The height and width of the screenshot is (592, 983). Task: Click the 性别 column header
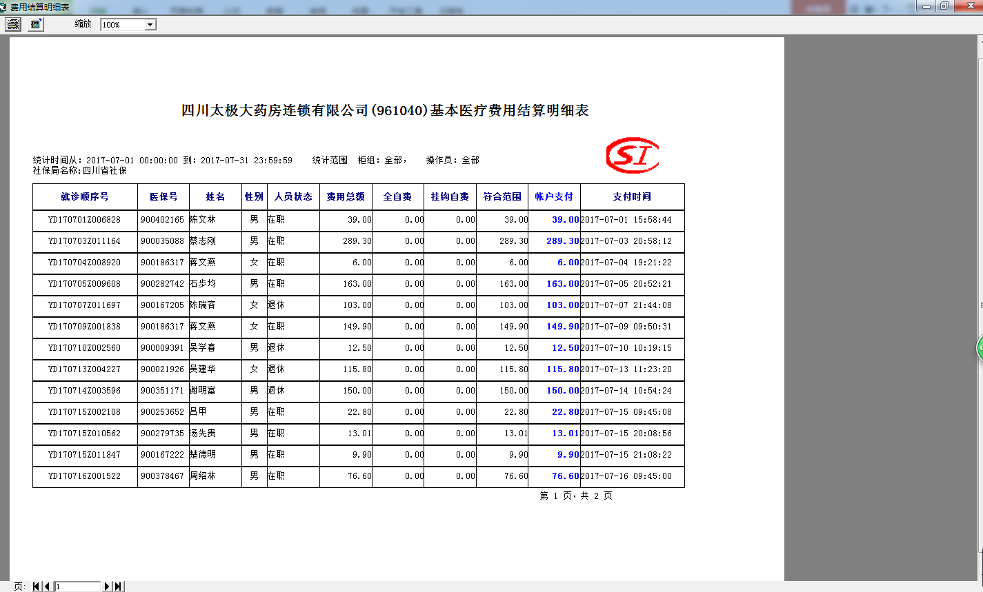(x=254, y=196)
